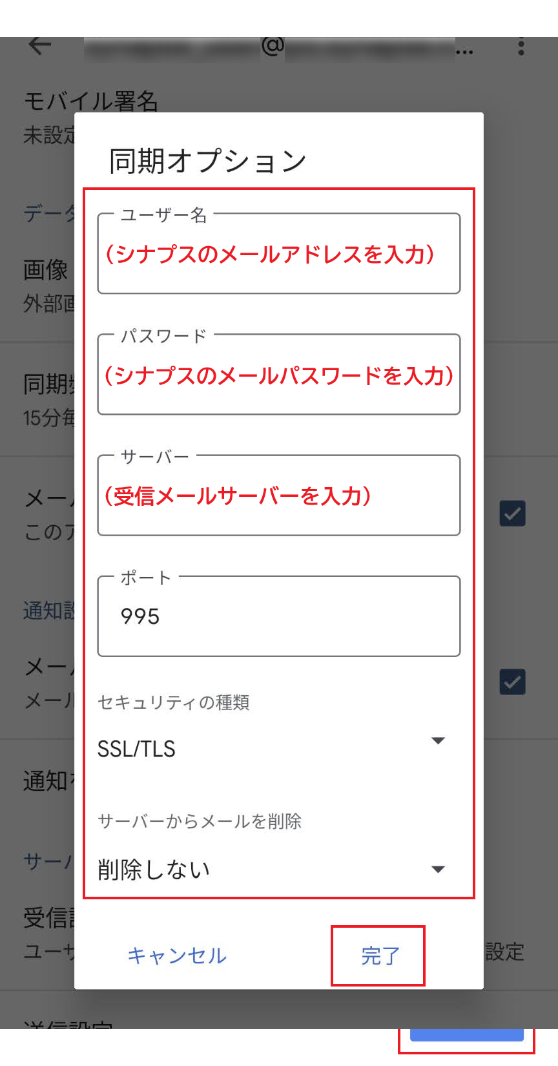Image resolution: width=558 pixels, height=1066 pixels.
Task: Click into the パスワード field
Action: point(278,375)
